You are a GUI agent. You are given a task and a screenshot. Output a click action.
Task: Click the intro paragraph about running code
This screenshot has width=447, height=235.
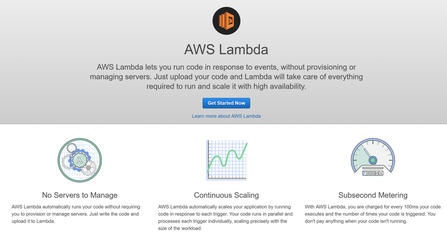point(226,77)
